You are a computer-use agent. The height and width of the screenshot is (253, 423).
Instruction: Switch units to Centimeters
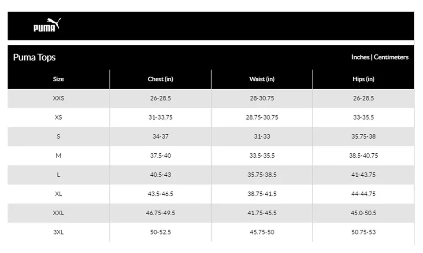(391, 57)
